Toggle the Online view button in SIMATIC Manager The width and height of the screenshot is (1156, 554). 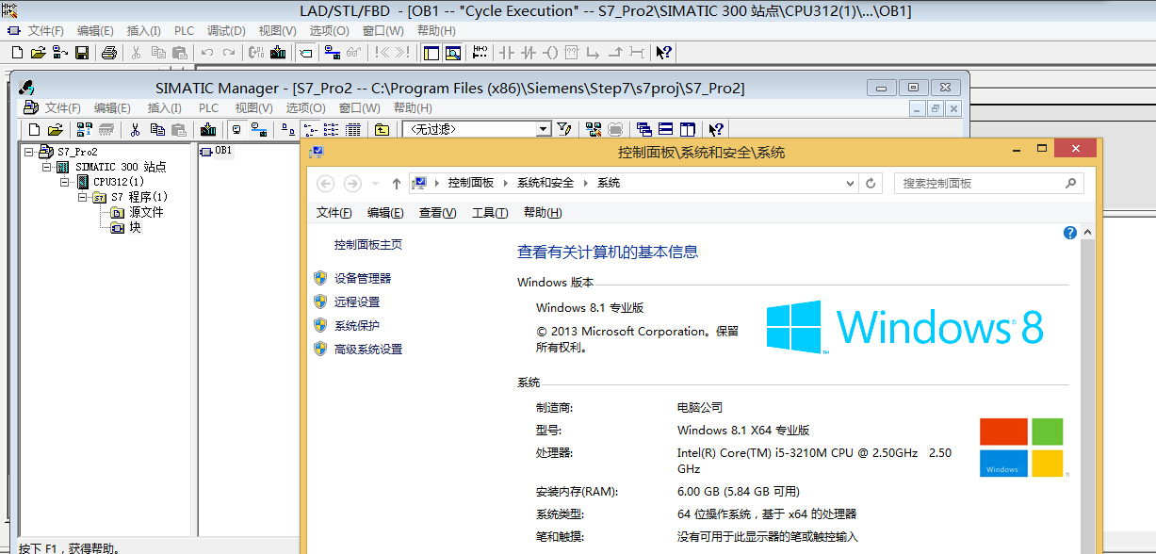[x=258, y=129]
